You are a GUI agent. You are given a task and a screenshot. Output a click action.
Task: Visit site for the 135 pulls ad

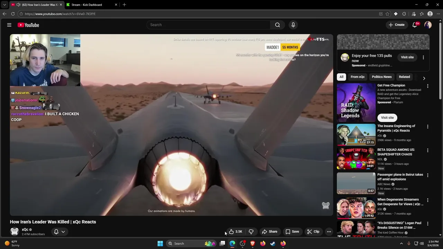407,57
